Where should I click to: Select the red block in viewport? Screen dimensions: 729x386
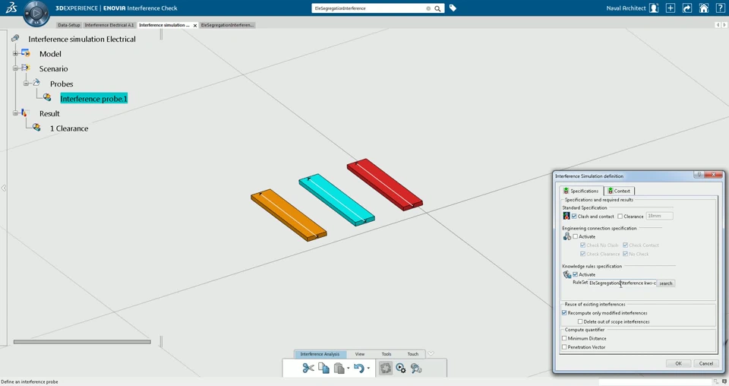point(385,184)
